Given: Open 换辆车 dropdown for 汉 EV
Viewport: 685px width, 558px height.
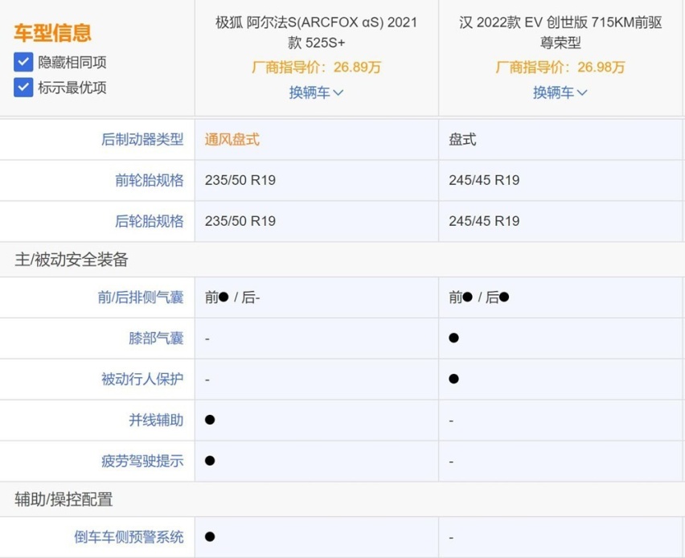Looking at the screenshot, I should [560, 92].
